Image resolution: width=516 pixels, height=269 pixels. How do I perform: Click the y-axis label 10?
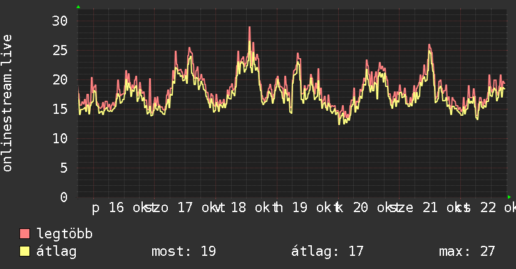[59, 138]
